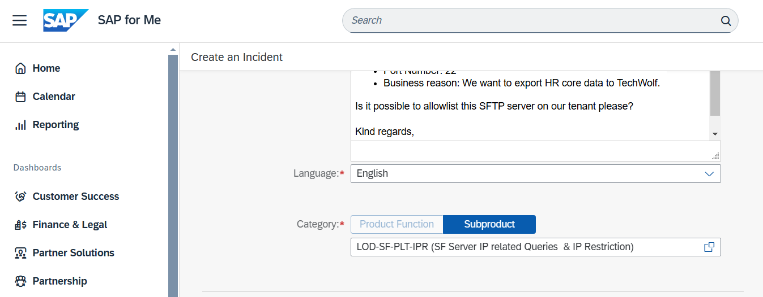Open Finance & Legal dashboard

coord(70,225)
